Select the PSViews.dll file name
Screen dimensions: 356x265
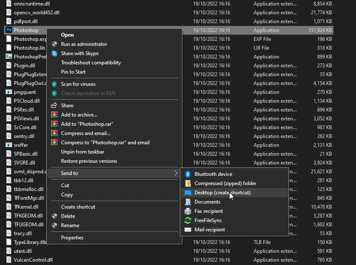pyautogui.click(x=27, y=119)
